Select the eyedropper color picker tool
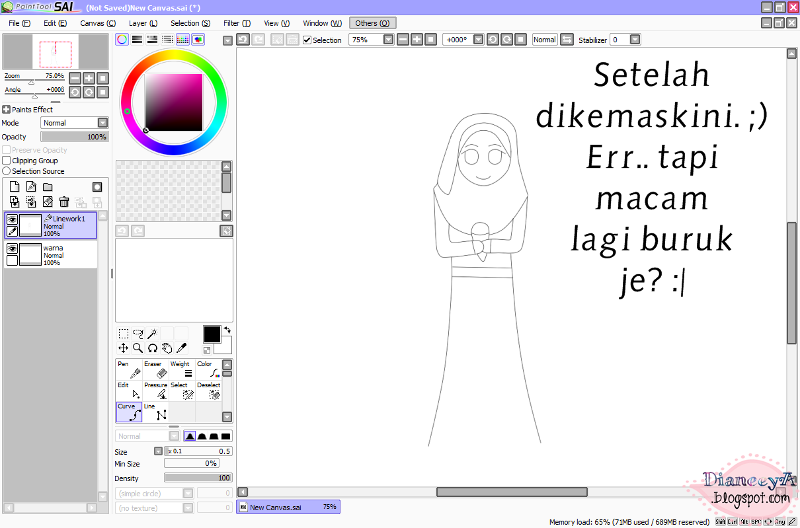This screenshot has height=528, width=800. (182, 348)
